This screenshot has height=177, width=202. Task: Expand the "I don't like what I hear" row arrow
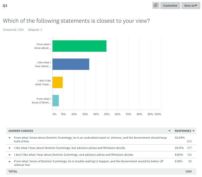click(9, 155)
